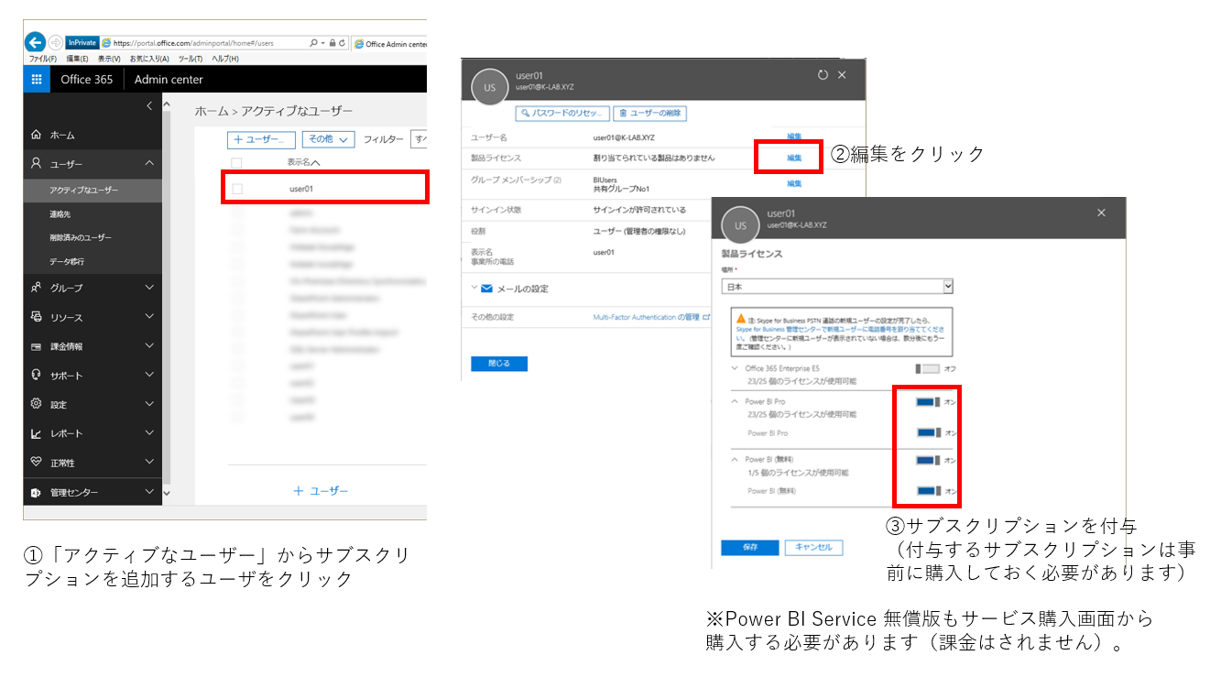Expand the 設定 sidebar section chevron
The width and height of the screenshot is (1210, 677).
point(150,404)
